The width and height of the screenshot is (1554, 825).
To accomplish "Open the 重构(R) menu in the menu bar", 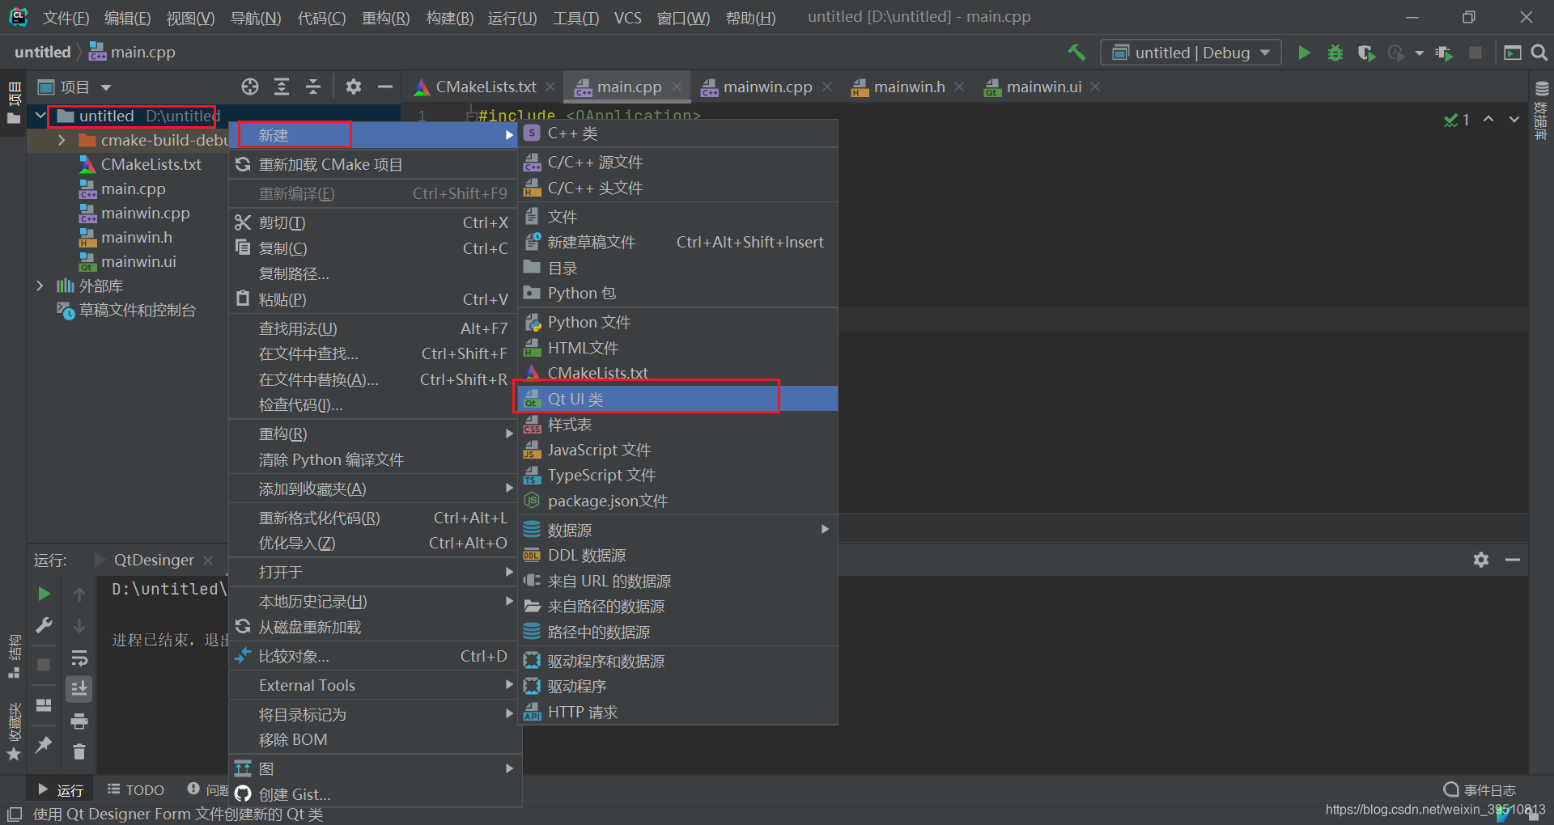I will pyautogui.click(x=385, y=18).
